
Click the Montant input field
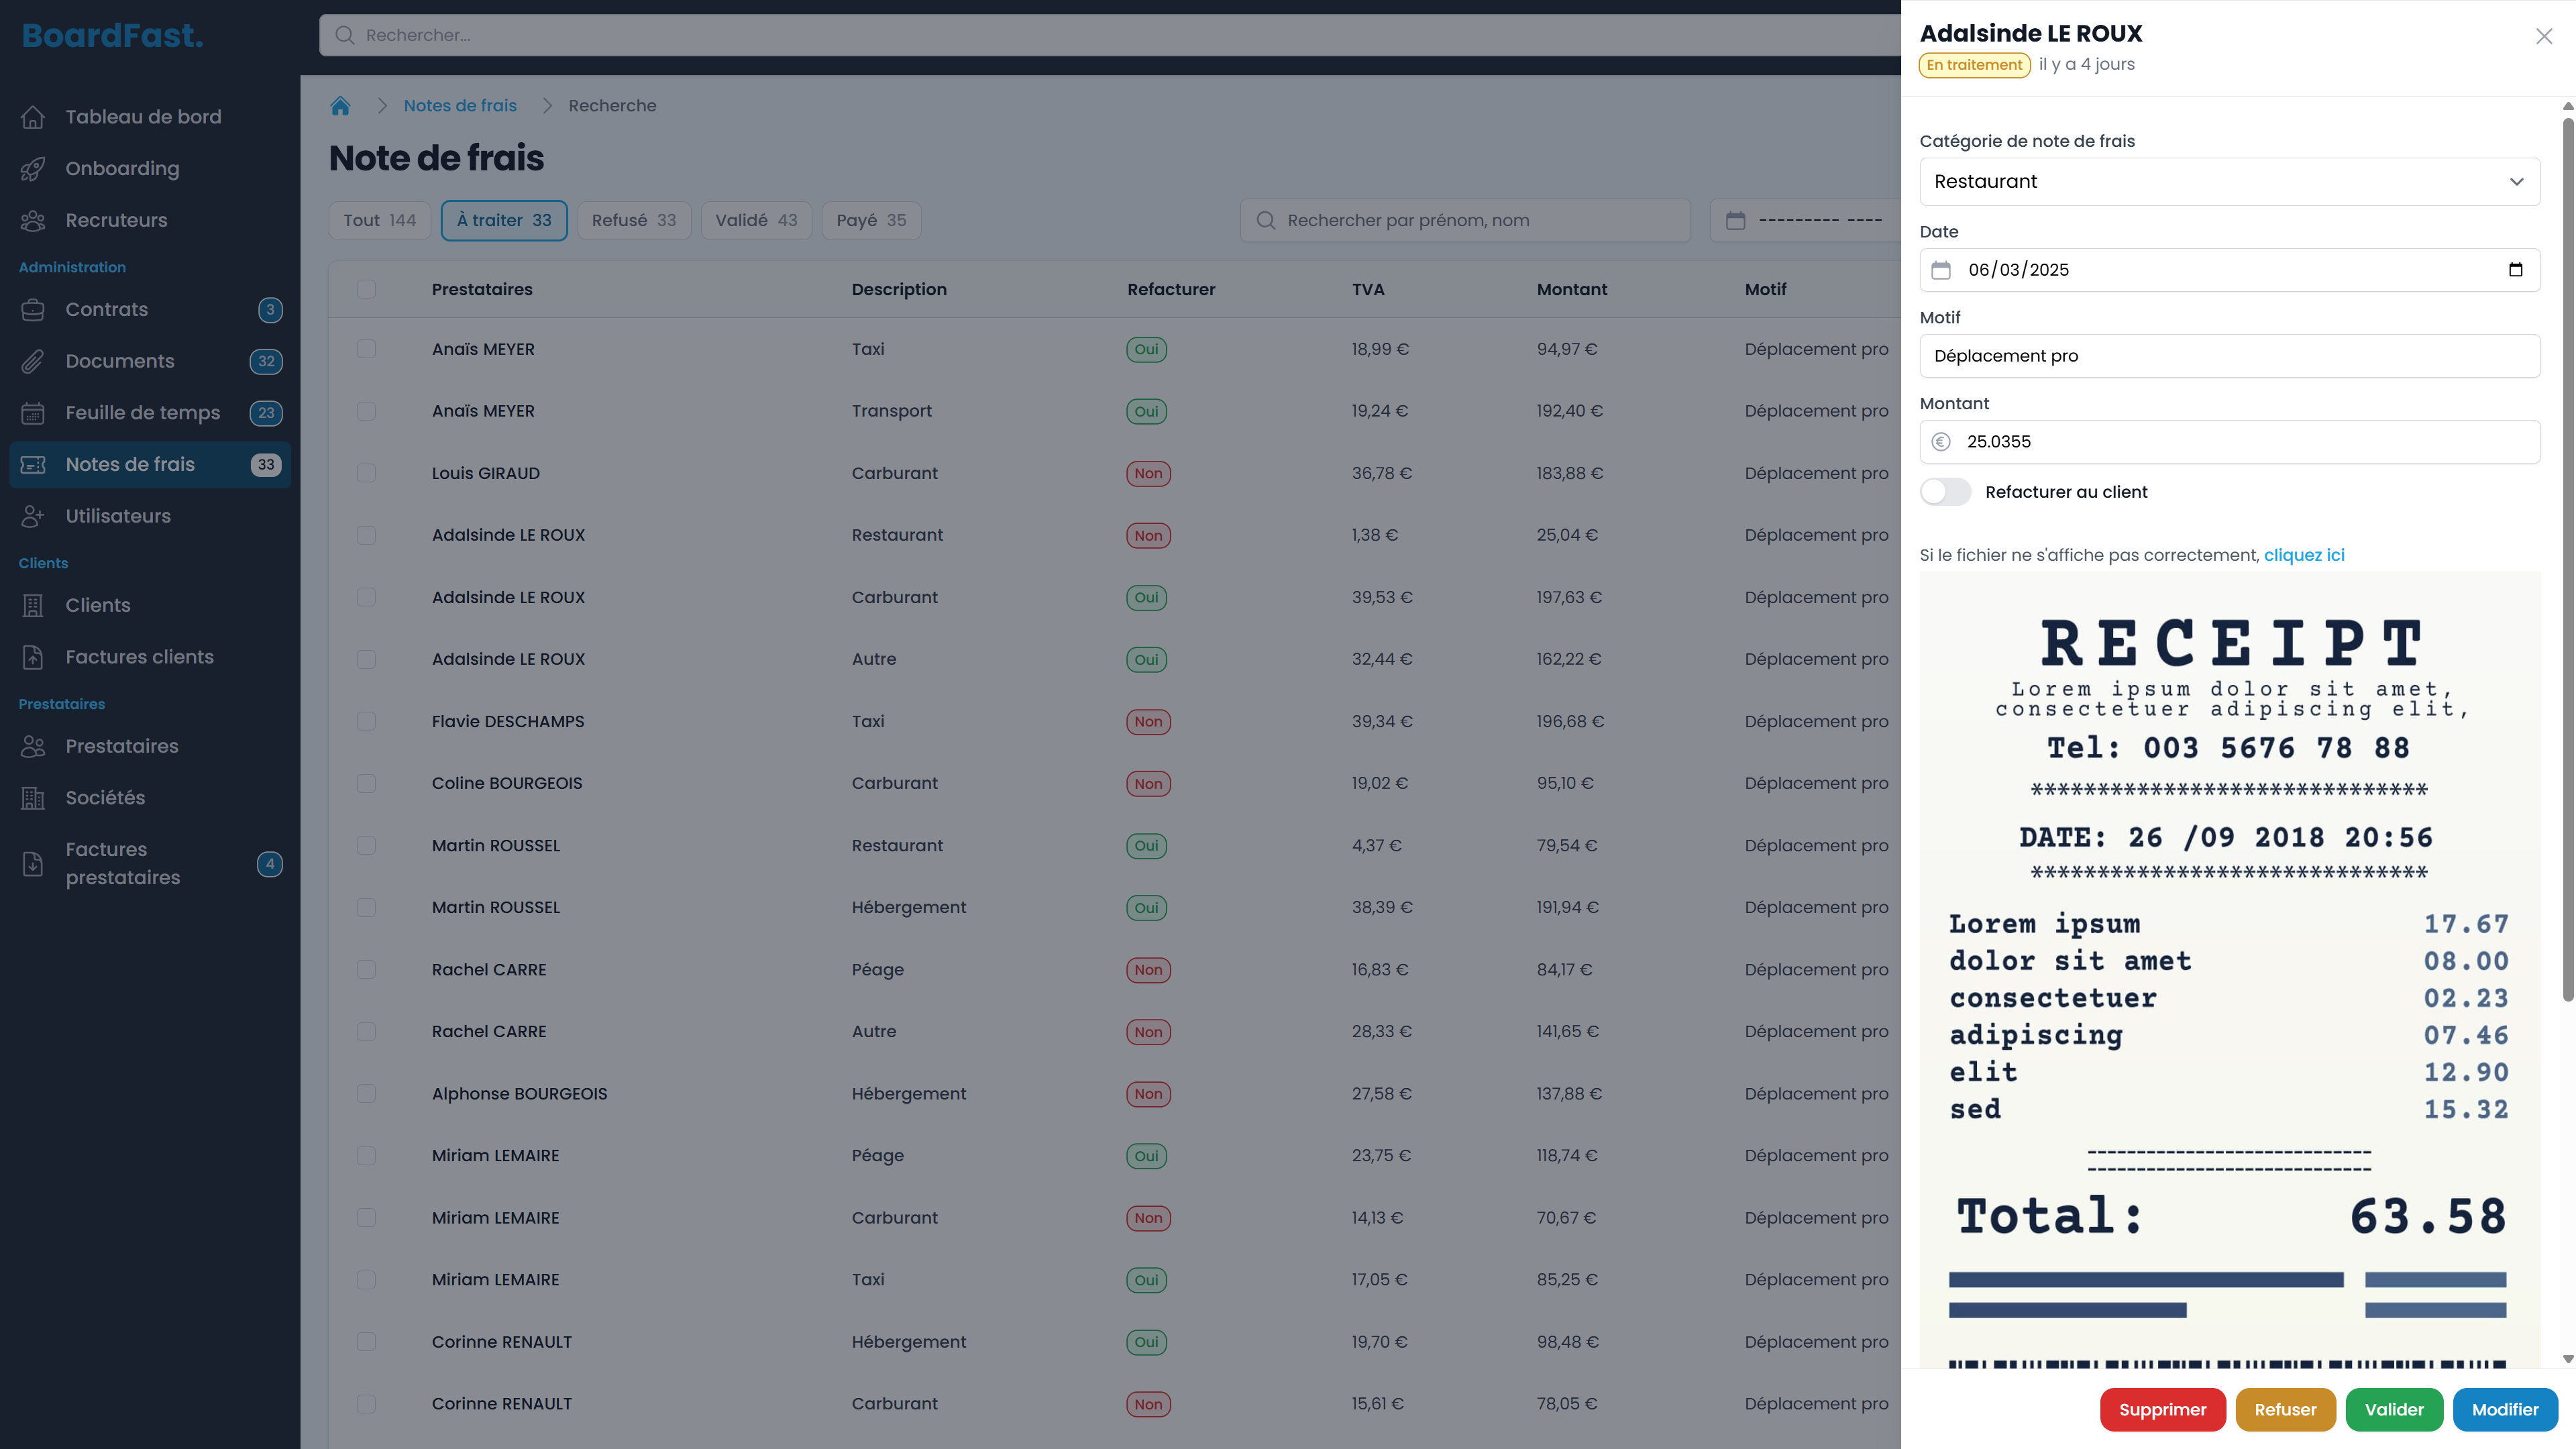click(x=2229, y=442)
